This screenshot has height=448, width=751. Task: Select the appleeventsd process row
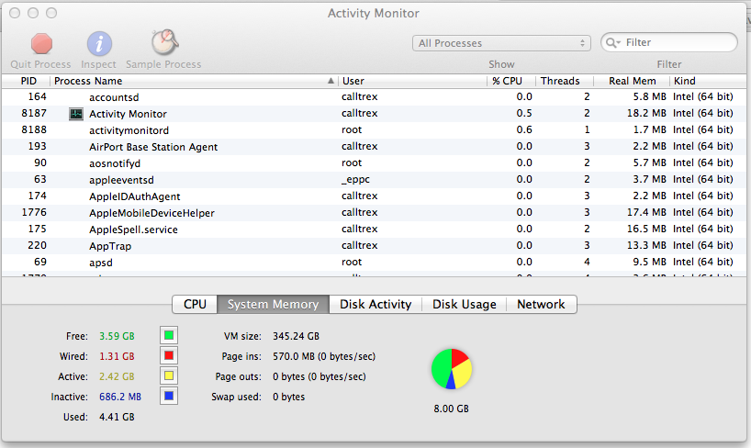pyautogui.click(x=374, y=180)
